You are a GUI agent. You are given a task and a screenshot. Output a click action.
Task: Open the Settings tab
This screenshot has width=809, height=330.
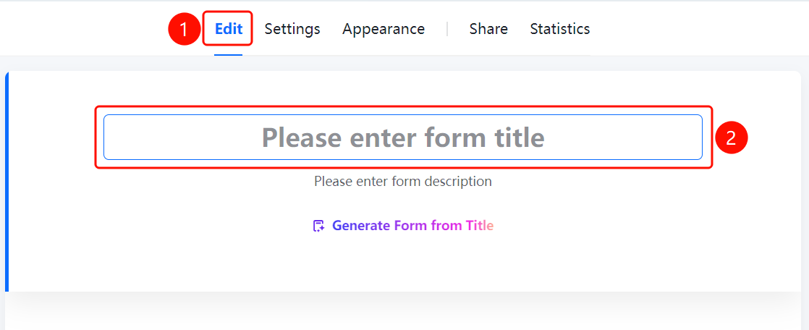click(x=292, y=29)
